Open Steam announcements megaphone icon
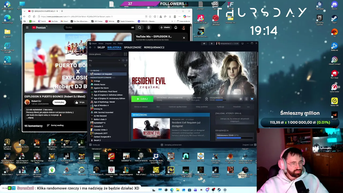This screenshot has height=193, width=343. pos(204,43)
